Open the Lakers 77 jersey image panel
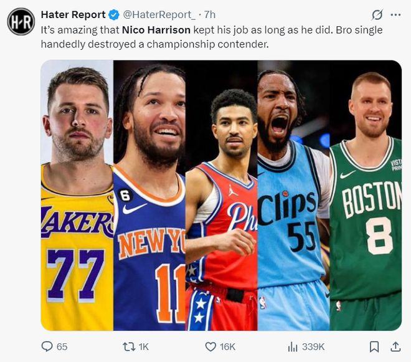This screenshot has height=362, width=411. point(77,195)
